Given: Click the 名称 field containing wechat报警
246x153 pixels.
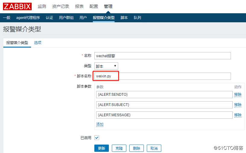Looking at the screenshot, I should click(162, 56).
